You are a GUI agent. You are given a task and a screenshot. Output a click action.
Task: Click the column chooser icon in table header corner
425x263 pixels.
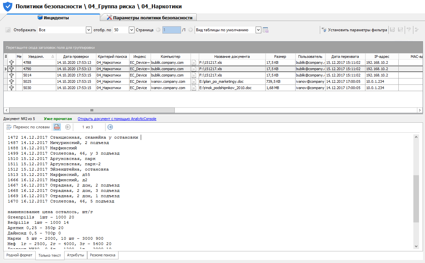(5, 57)
